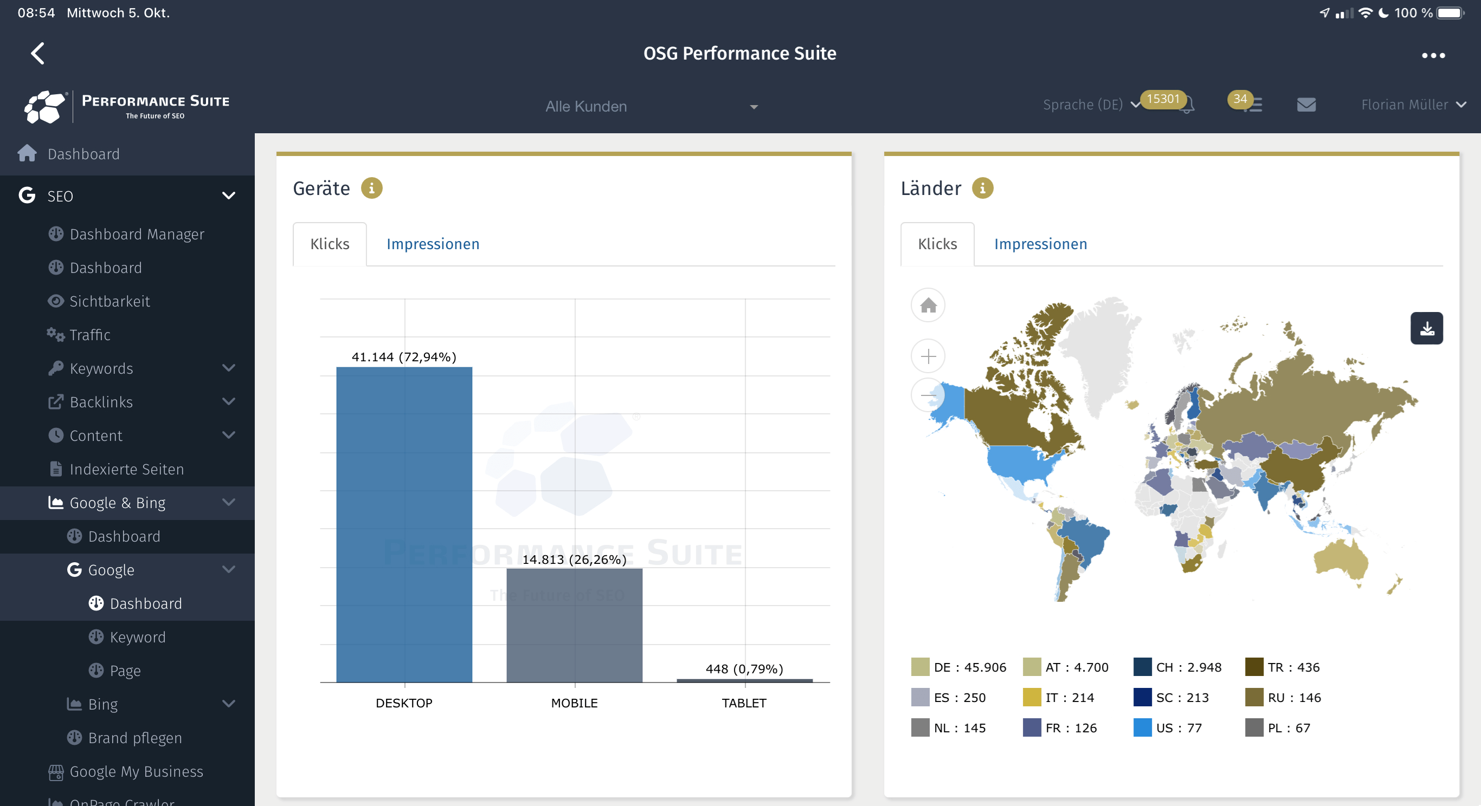Switch to Impressionen tab in Länder
This screenshot has height=806, width=1481.
click(1040, 244)
